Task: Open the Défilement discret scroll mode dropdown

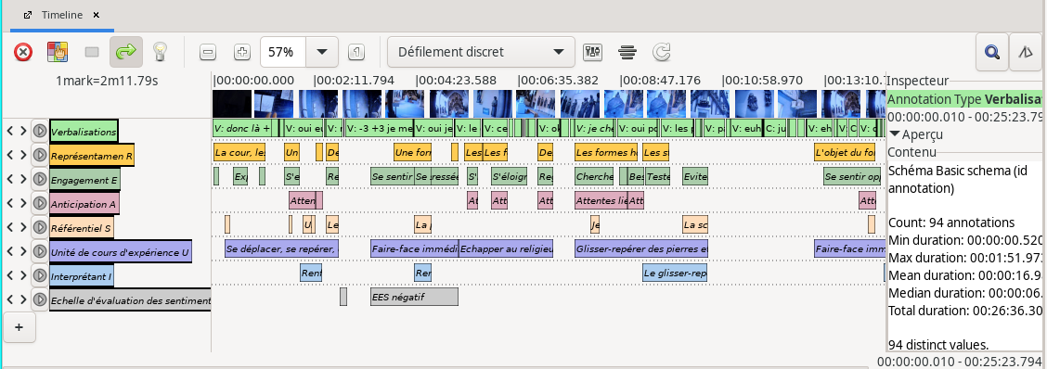Action: coord(481,52)
